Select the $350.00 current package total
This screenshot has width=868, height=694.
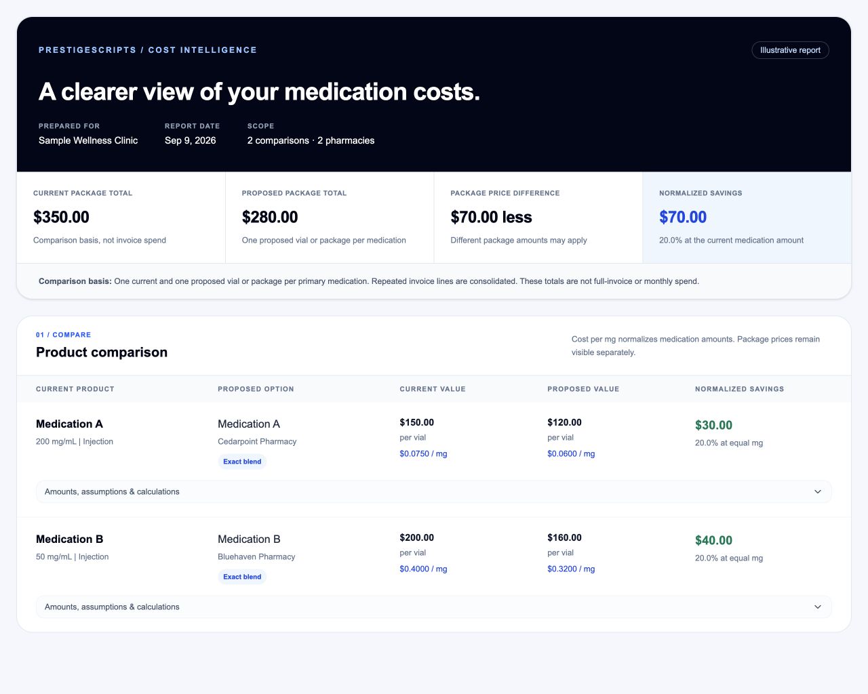coord(61,217)
